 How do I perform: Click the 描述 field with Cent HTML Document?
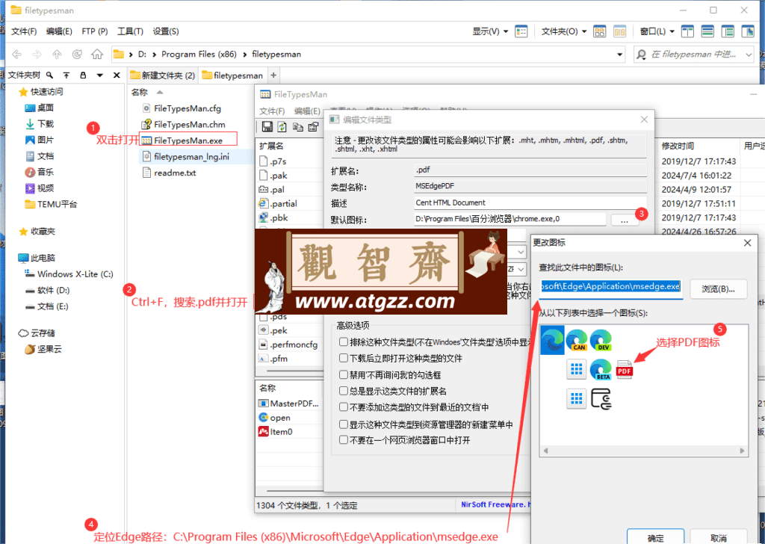pyautogui.click(x=530, y=203)
